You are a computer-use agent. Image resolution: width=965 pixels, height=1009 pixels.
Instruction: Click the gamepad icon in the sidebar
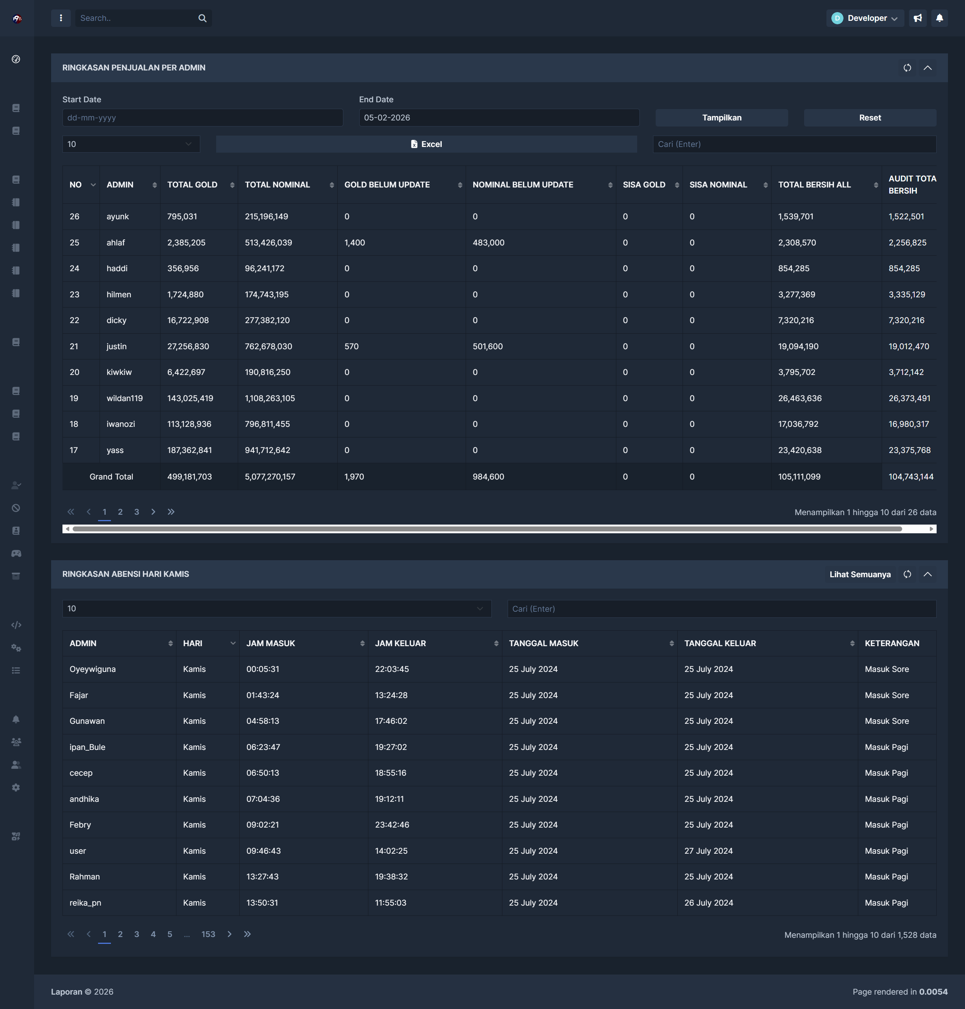(x=16, y=553)
